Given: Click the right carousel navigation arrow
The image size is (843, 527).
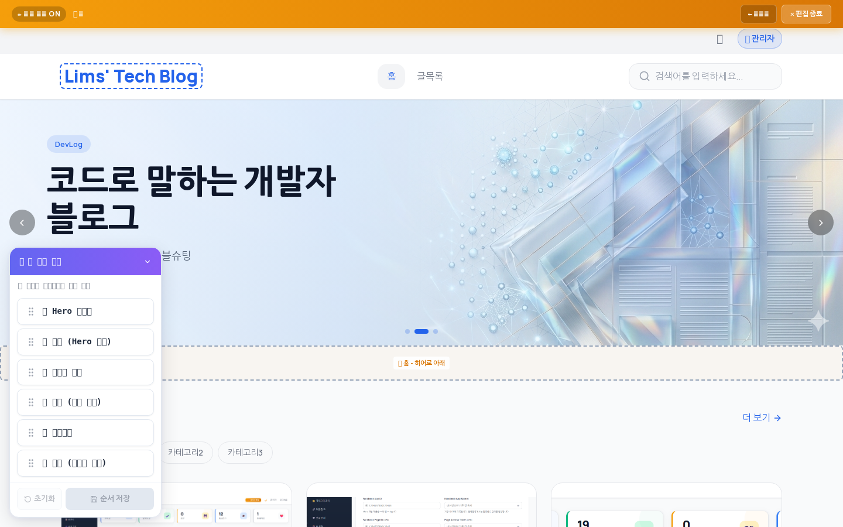Looking at the screenshot, I should (x=821, y=223).
